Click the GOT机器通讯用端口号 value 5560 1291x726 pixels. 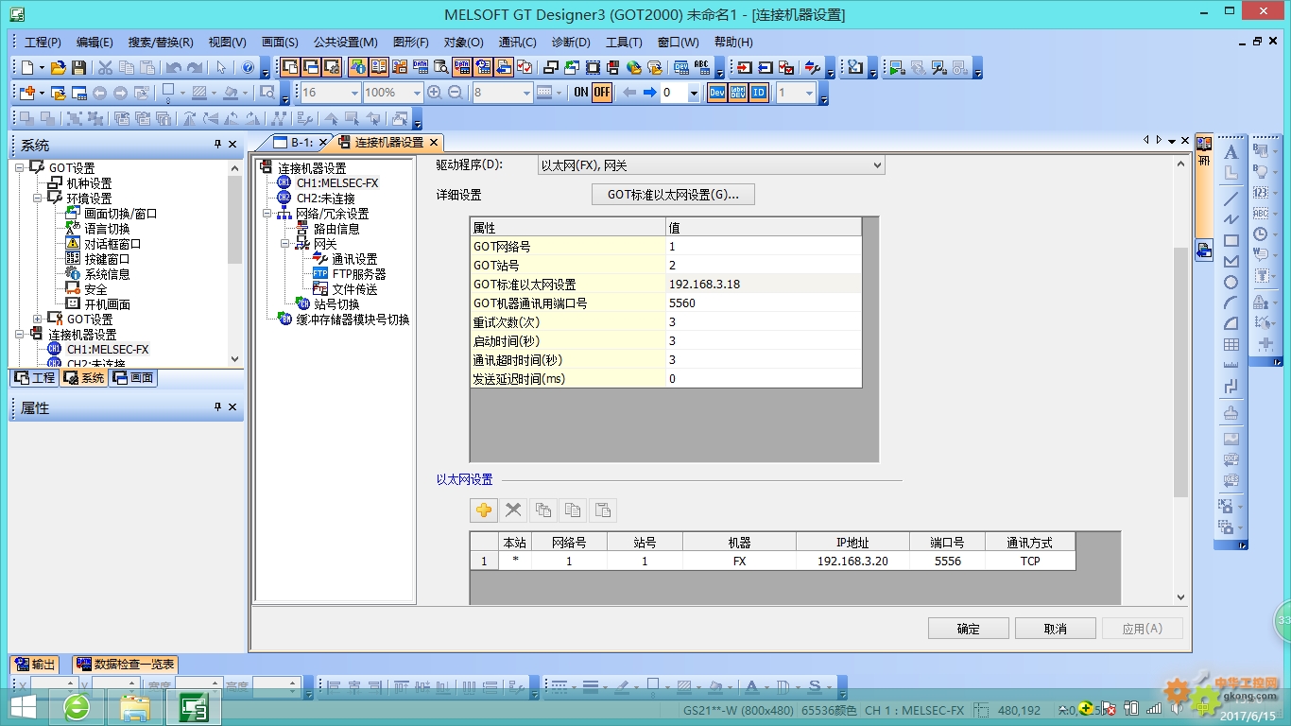pyautogui.click(x=764, y=303)
